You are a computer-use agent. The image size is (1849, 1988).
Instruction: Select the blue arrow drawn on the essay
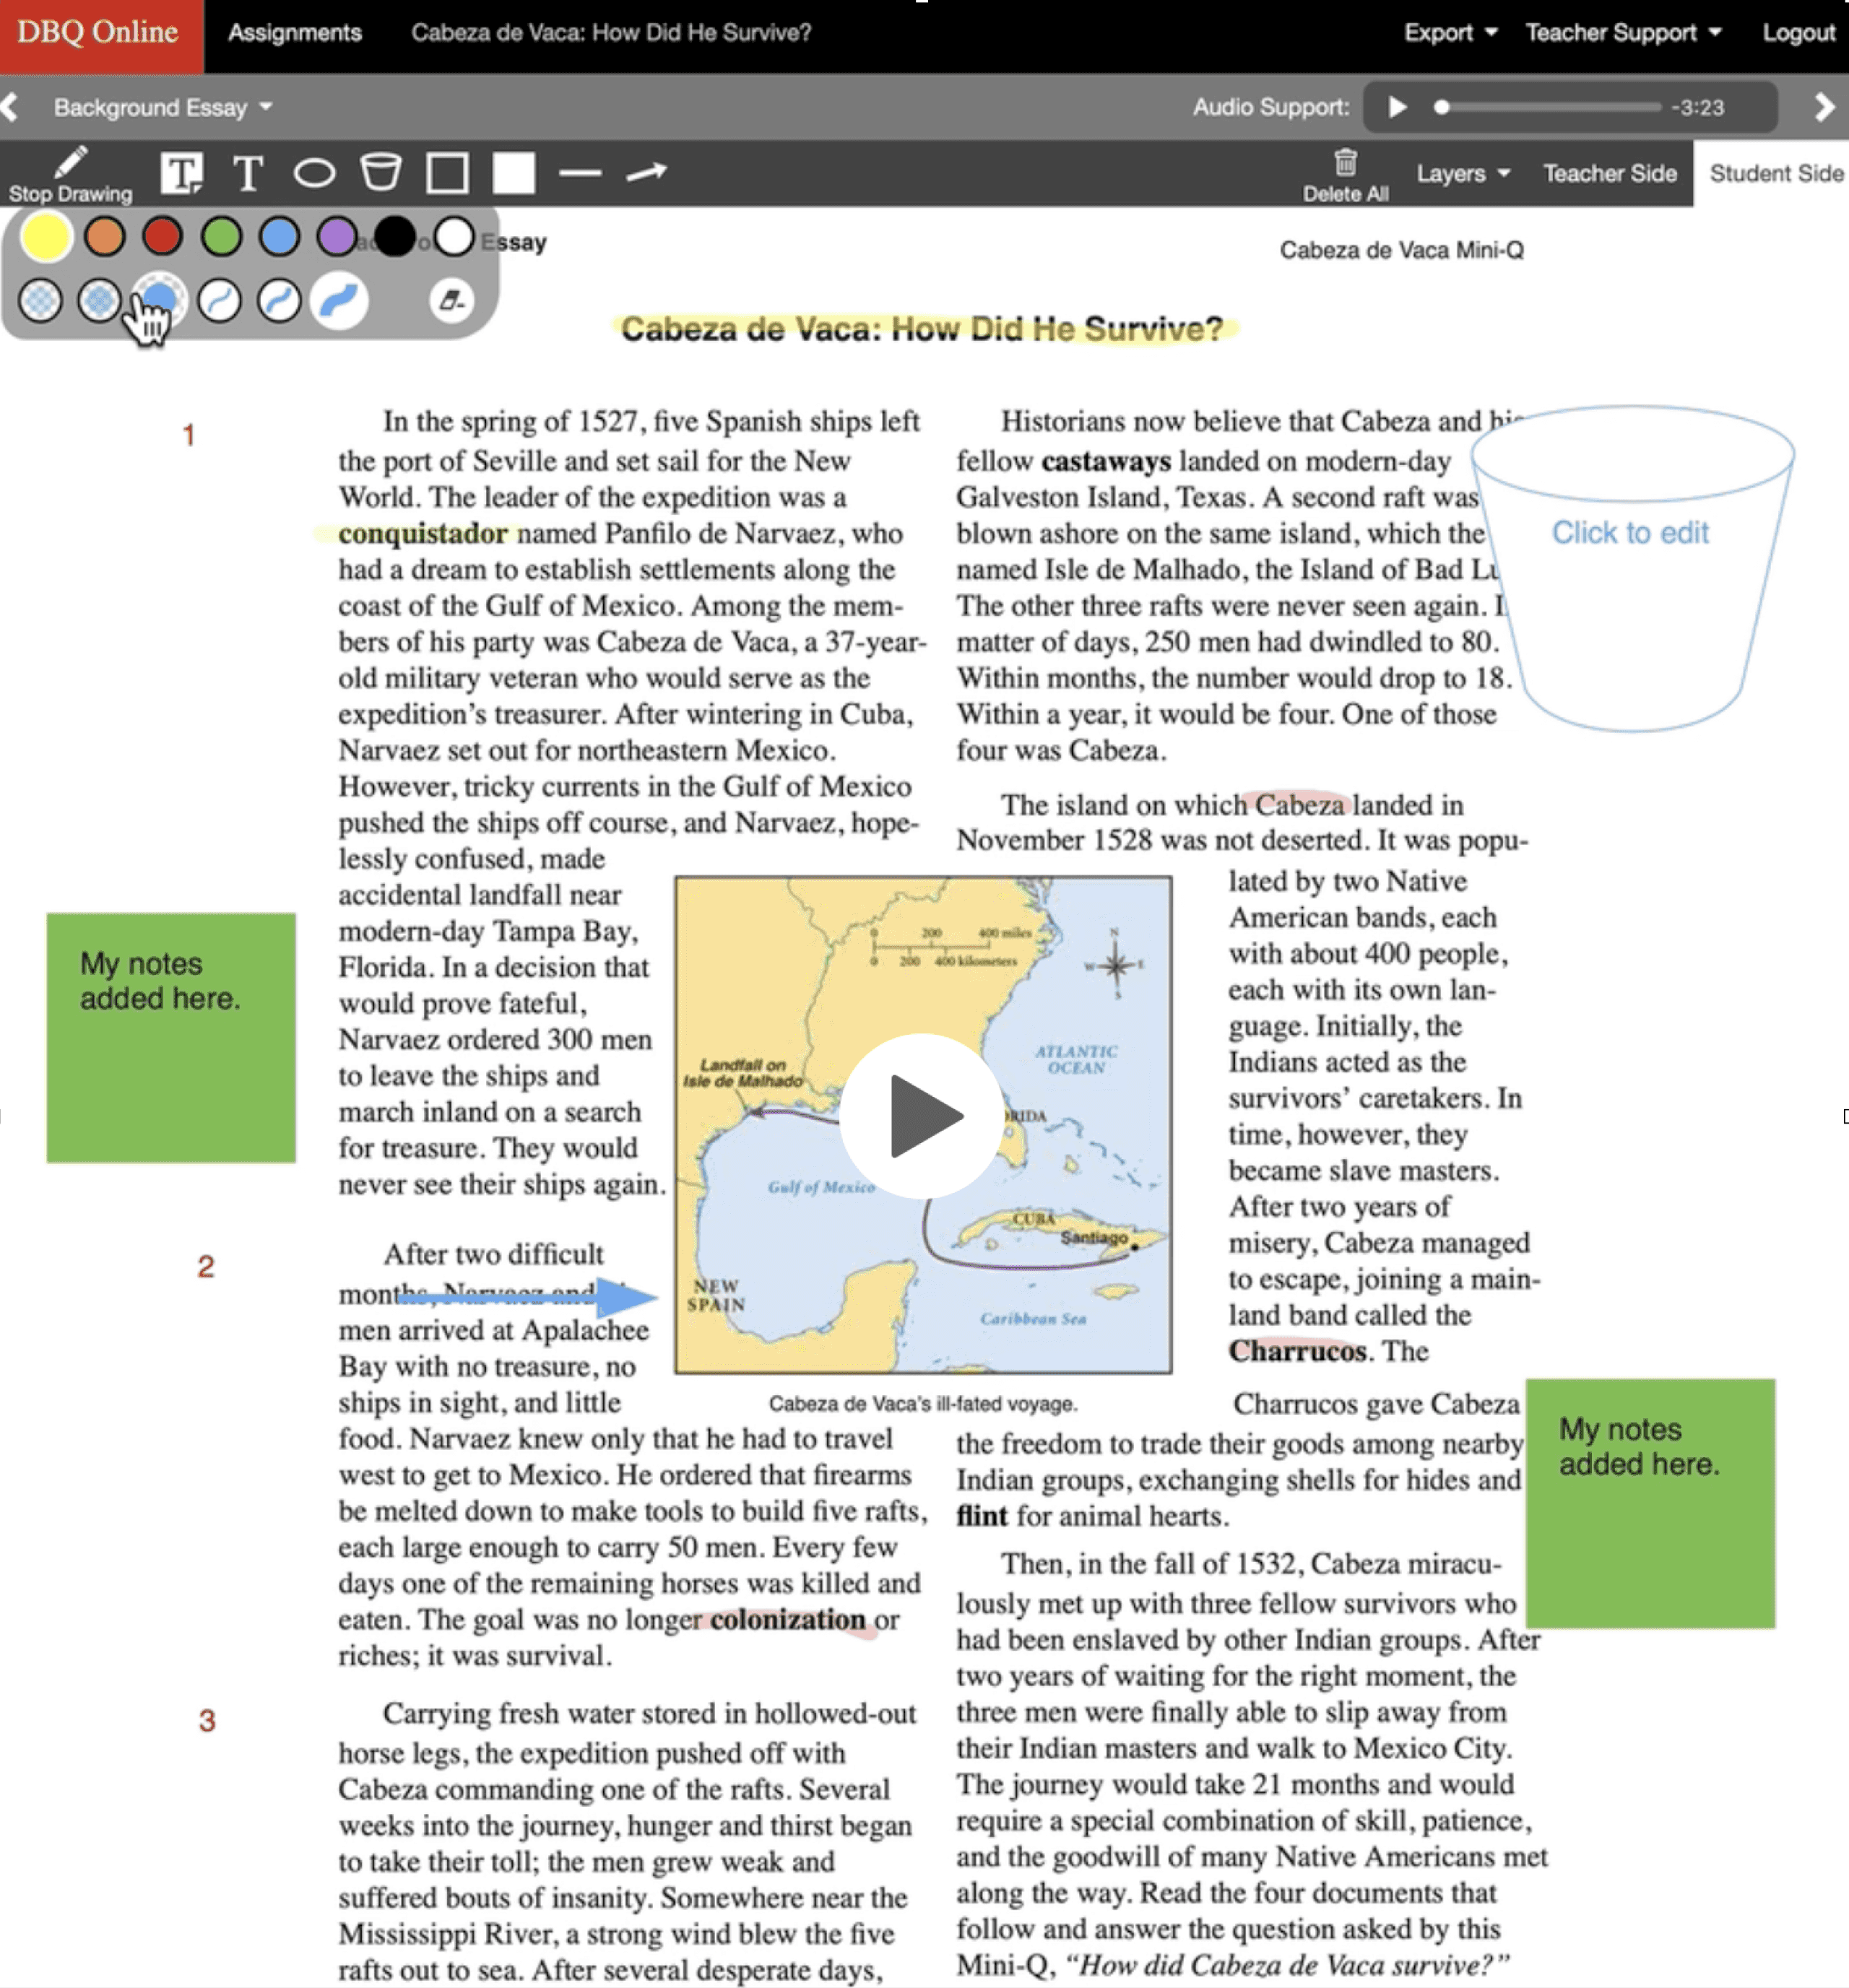527,1297
